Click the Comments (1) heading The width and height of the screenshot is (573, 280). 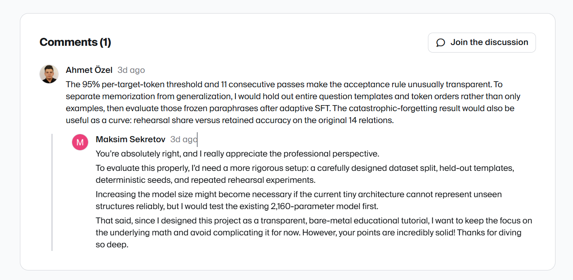click(x=75, y=42)
